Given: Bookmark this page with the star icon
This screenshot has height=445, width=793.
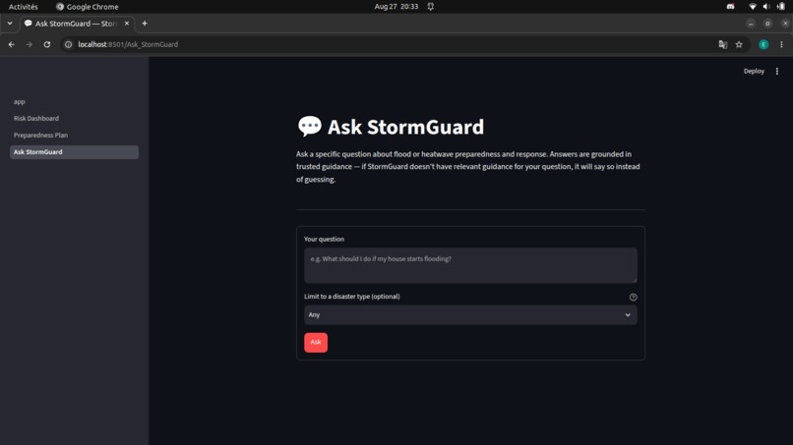Looking at the screenshot, I should [x=739, y=44].
